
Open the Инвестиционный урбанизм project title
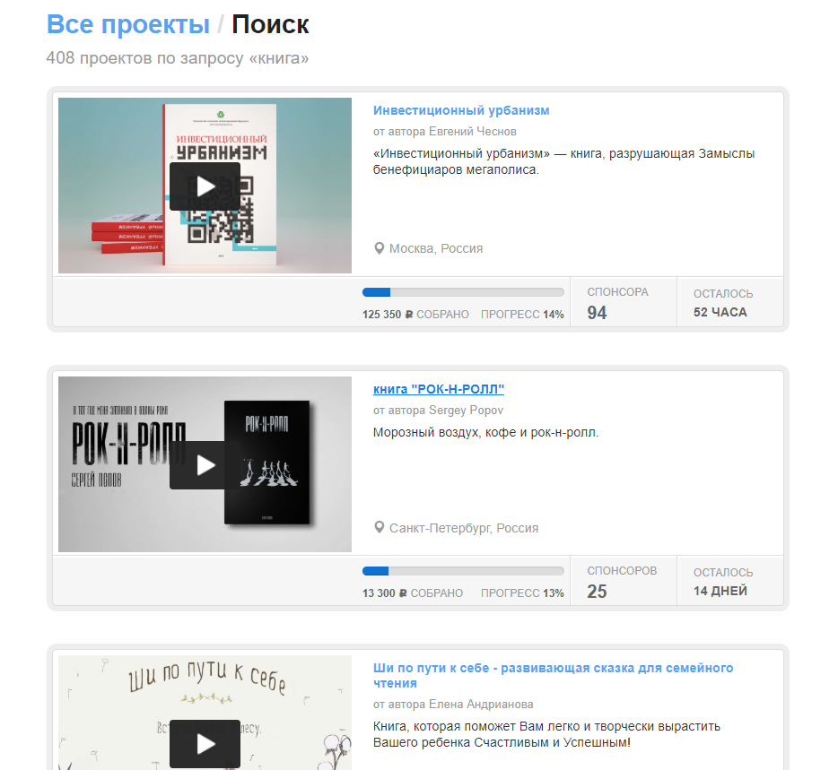coord(460,110)
